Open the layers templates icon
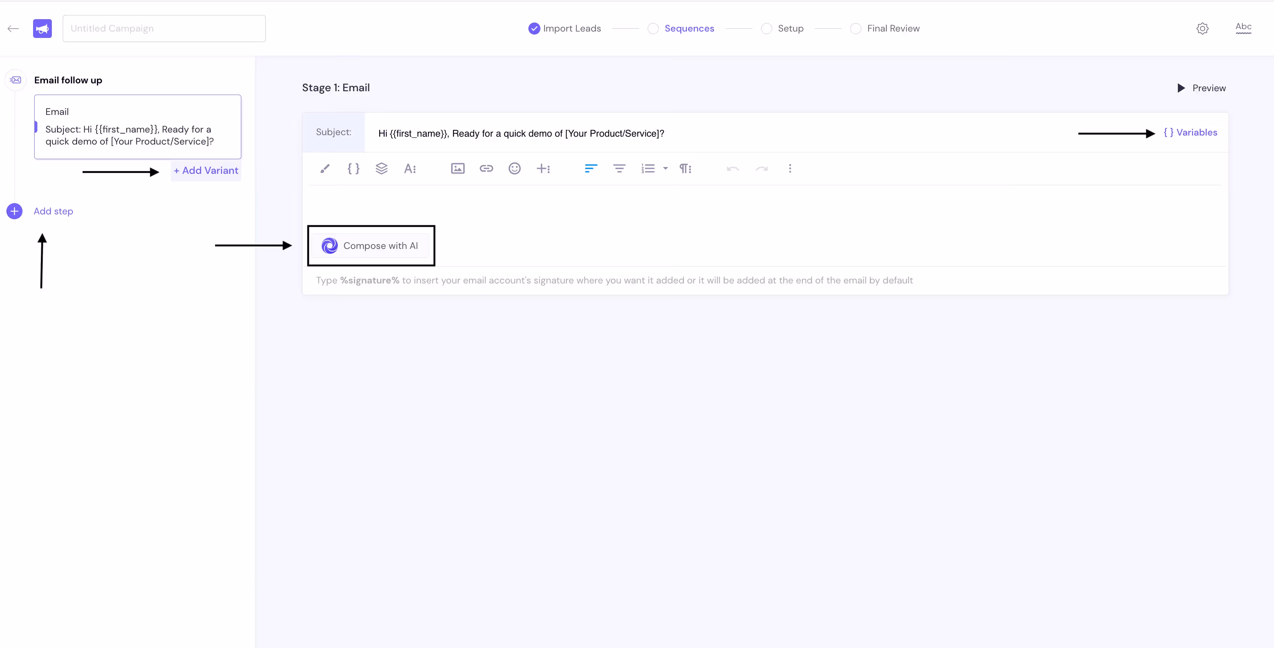 point(381,169)
